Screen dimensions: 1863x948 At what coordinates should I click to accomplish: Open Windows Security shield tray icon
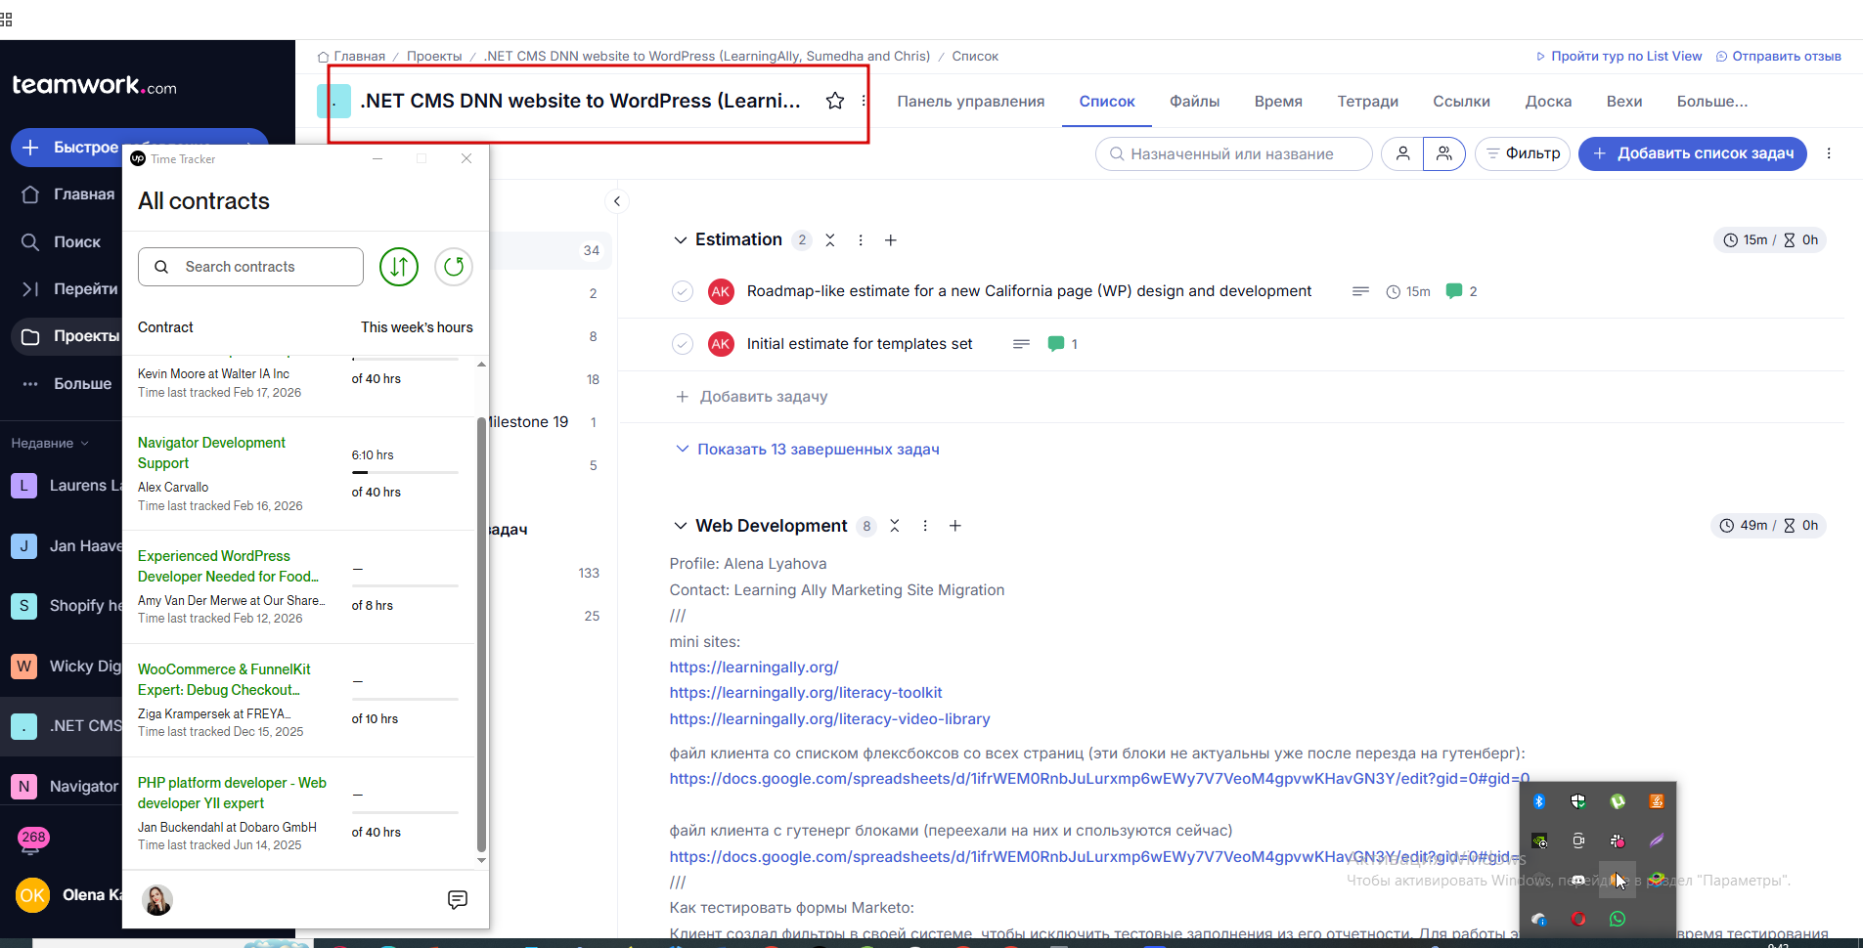tap(1578, 801)
